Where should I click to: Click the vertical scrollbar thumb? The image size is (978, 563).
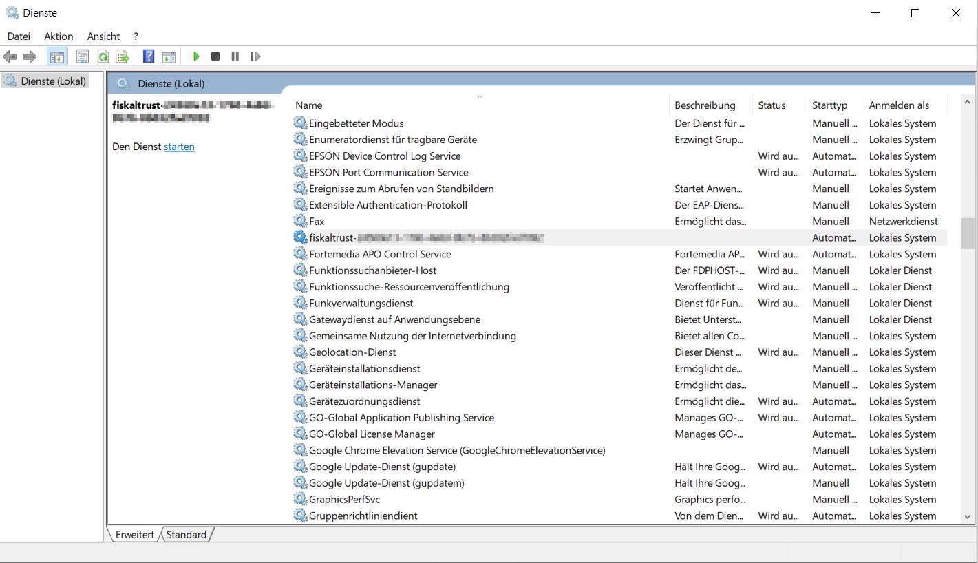pos(968,233)
